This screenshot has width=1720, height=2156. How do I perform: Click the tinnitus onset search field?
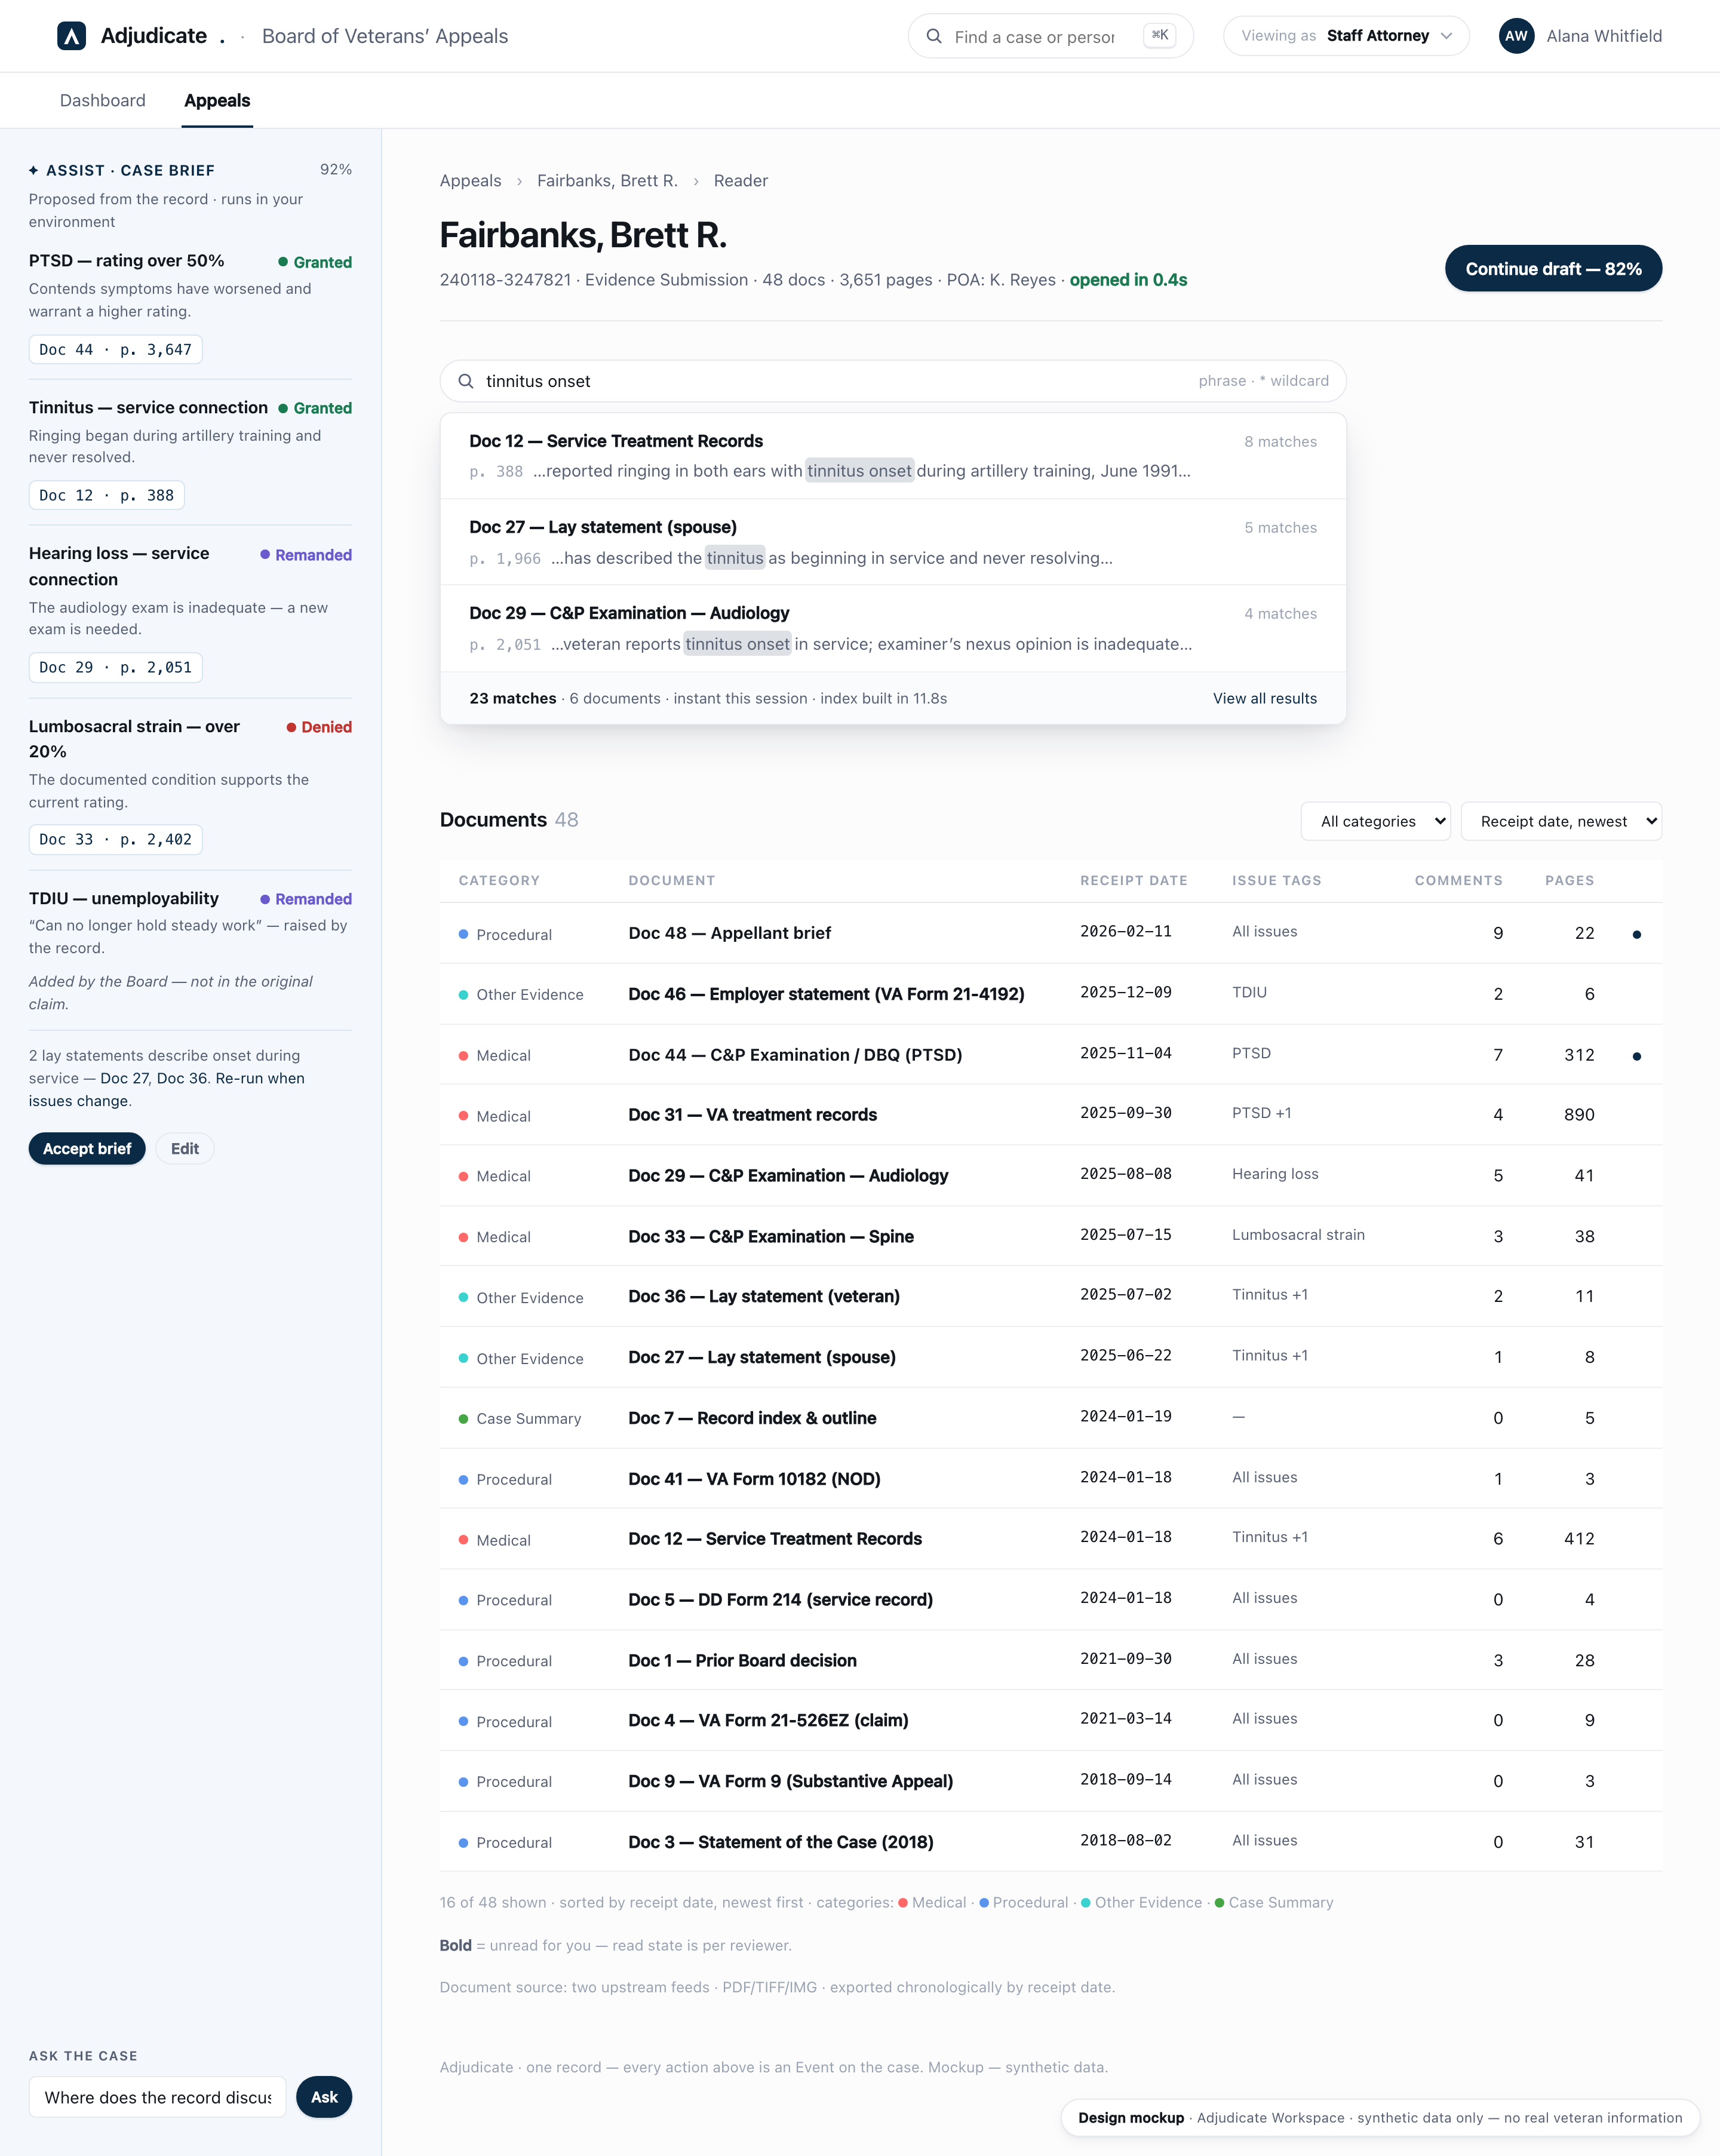[893, 381]
